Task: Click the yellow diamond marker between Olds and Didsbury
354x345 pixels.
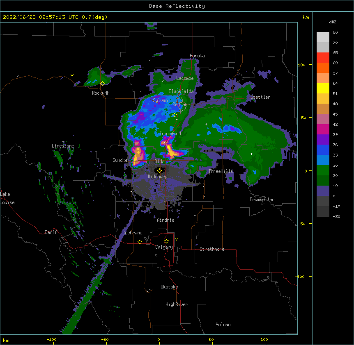Action: coord(159,170)
